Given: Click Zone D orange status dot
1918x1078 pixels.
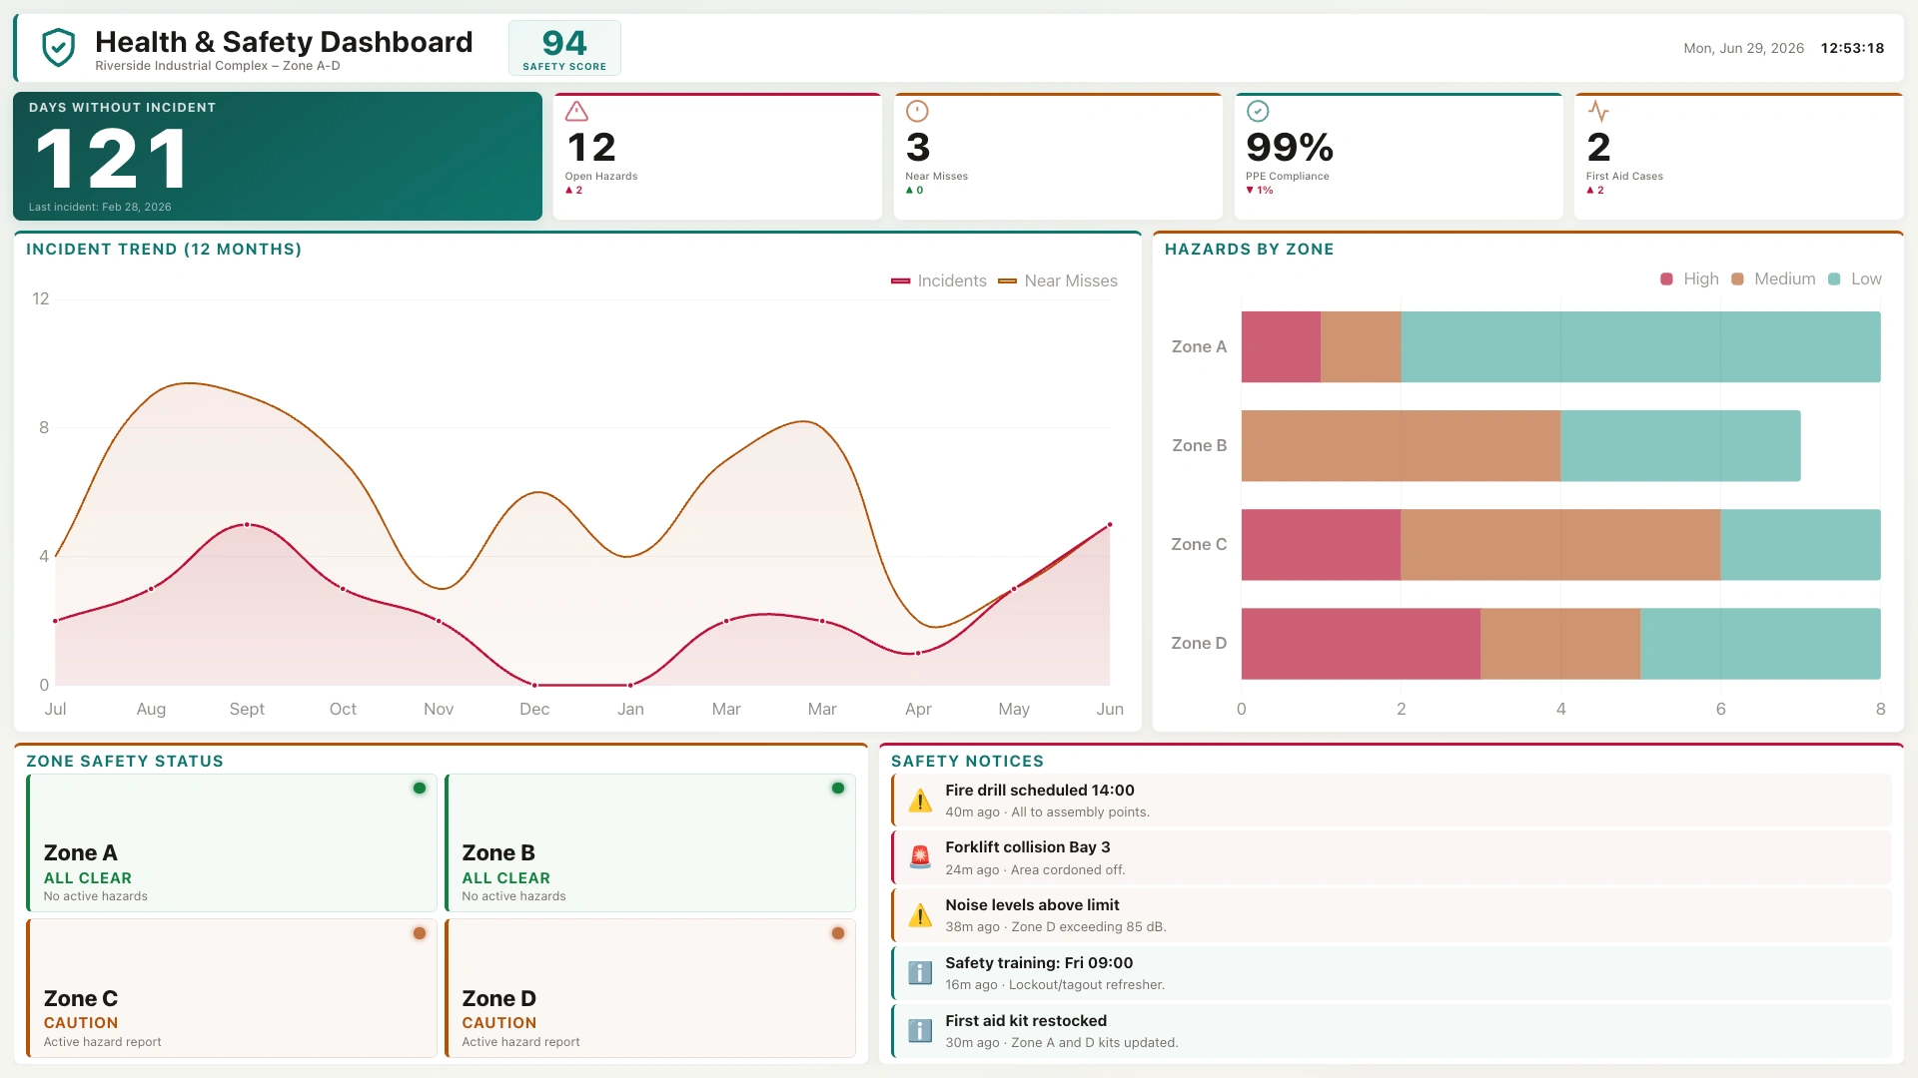Looking at the screenshot, I should 838,933.
